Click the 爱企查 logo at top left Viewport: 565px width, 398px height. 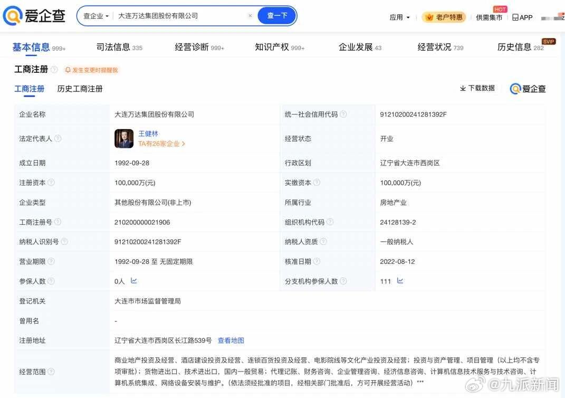[34, 16]
